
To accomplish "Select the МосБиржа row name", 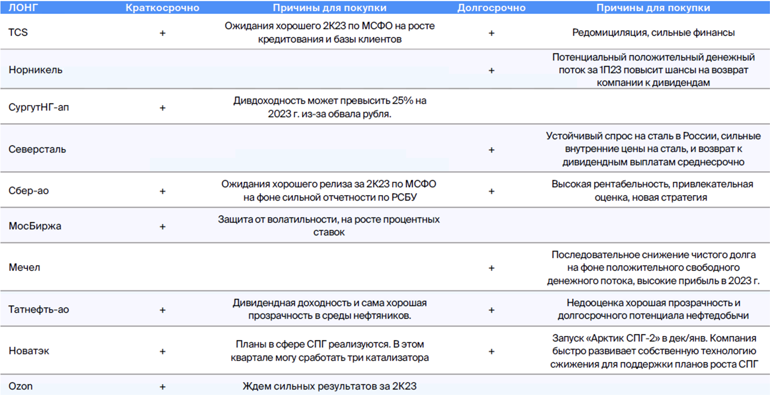I will point(35,226).
